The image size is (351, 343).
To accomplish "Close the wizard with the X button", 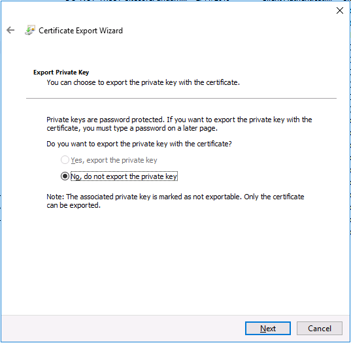I will [340, 10].
